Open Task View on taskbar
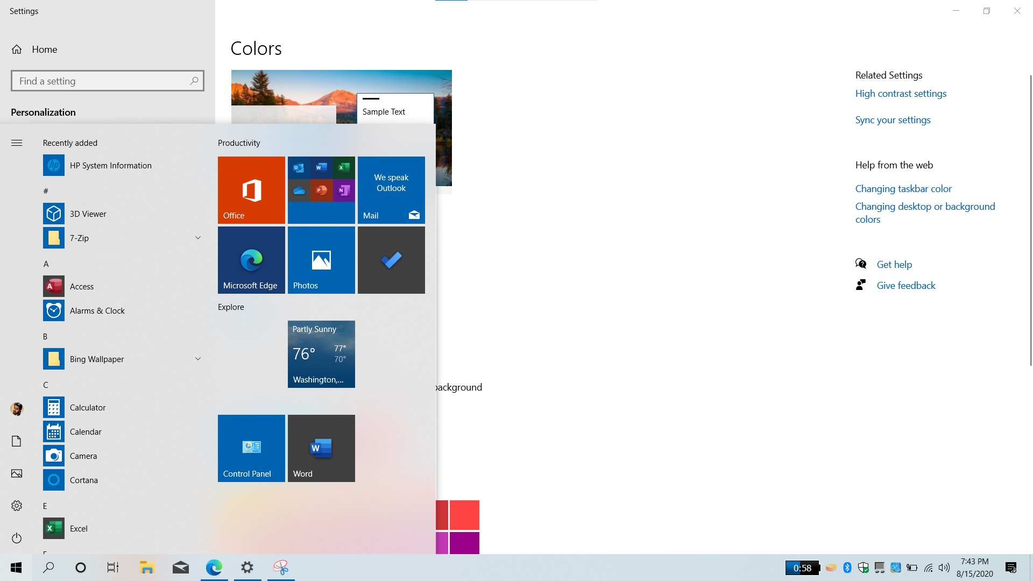The height and width of the screenshot is (581, 1033). tap(112, 568)
